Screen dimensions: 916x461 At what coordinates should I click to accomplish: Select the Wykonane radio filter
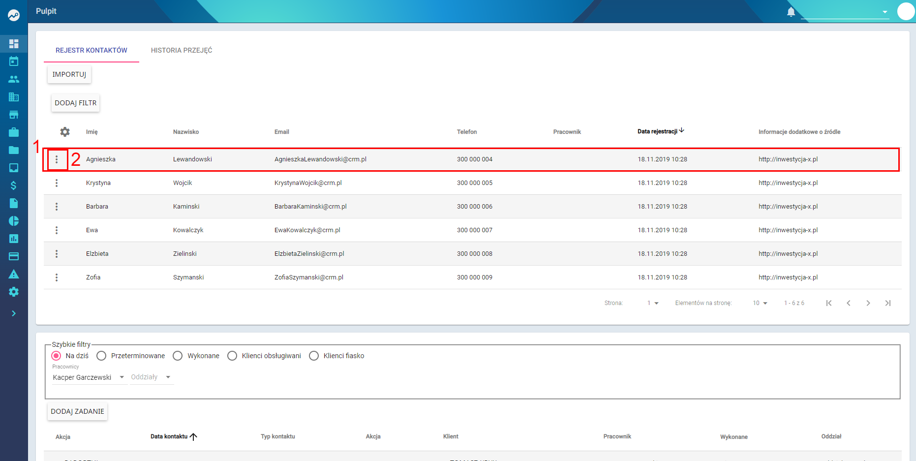pos(178,356)
